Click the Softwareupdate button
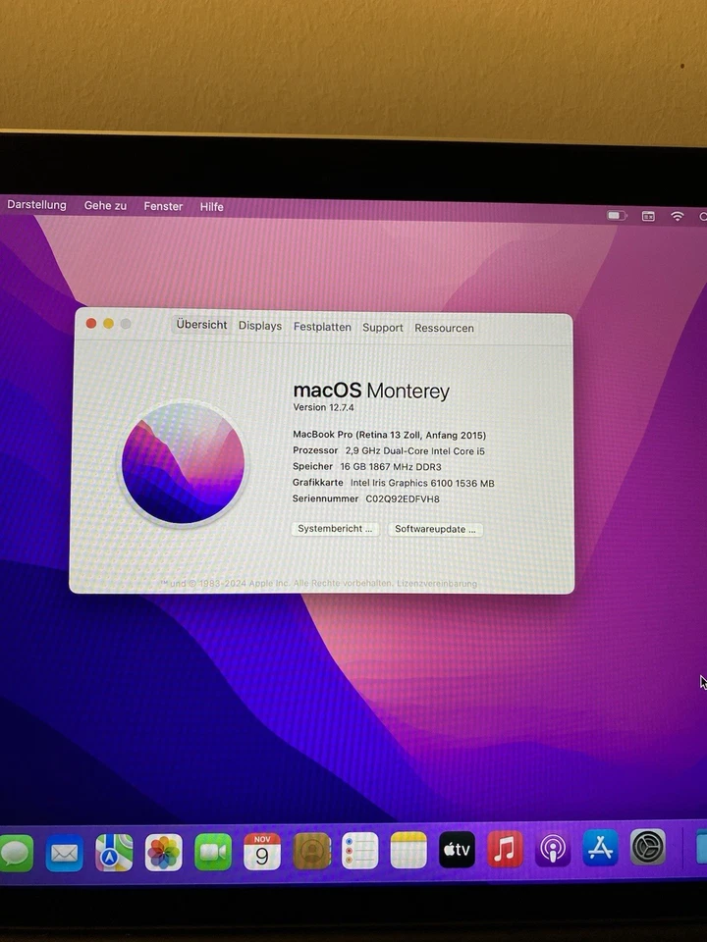This screenshot has height=942, width=707. [435, 529]
